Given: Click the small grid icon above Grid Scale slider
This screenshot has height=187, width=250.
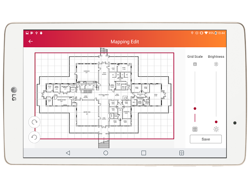Looking at the screenshot, I should 195,64.
